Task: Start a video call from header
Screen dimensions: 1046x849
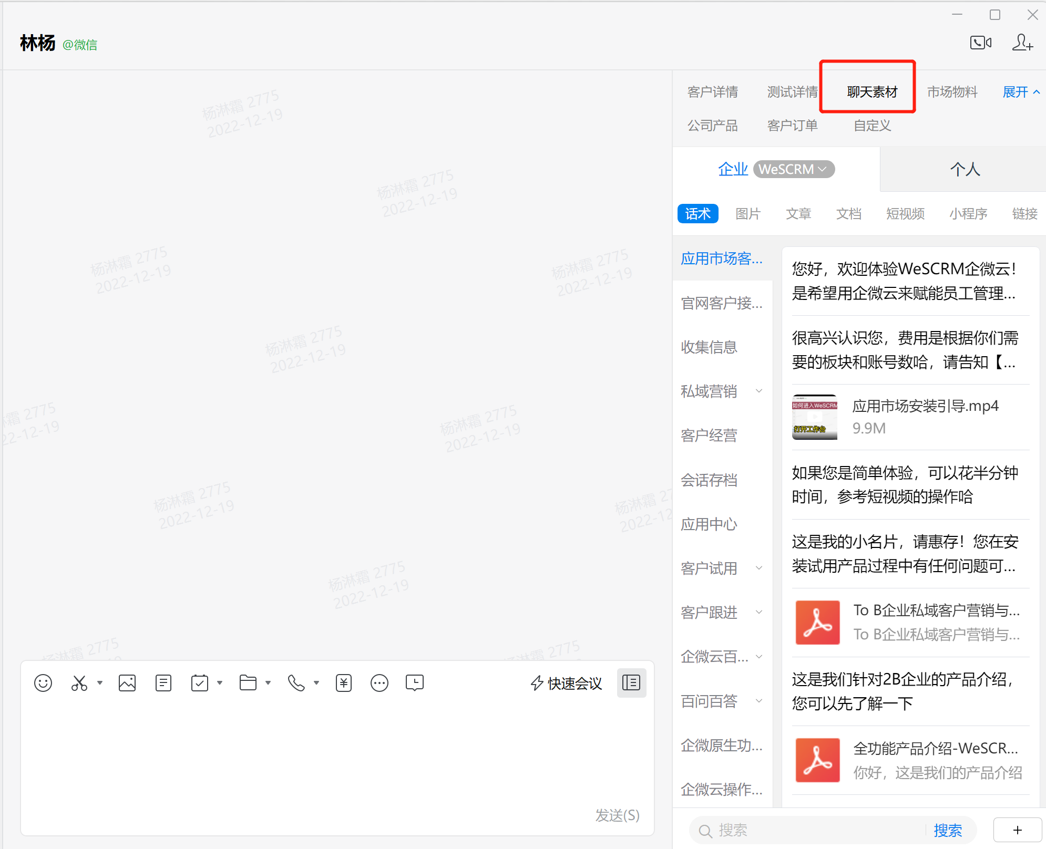Action: [x=981, y=43]
